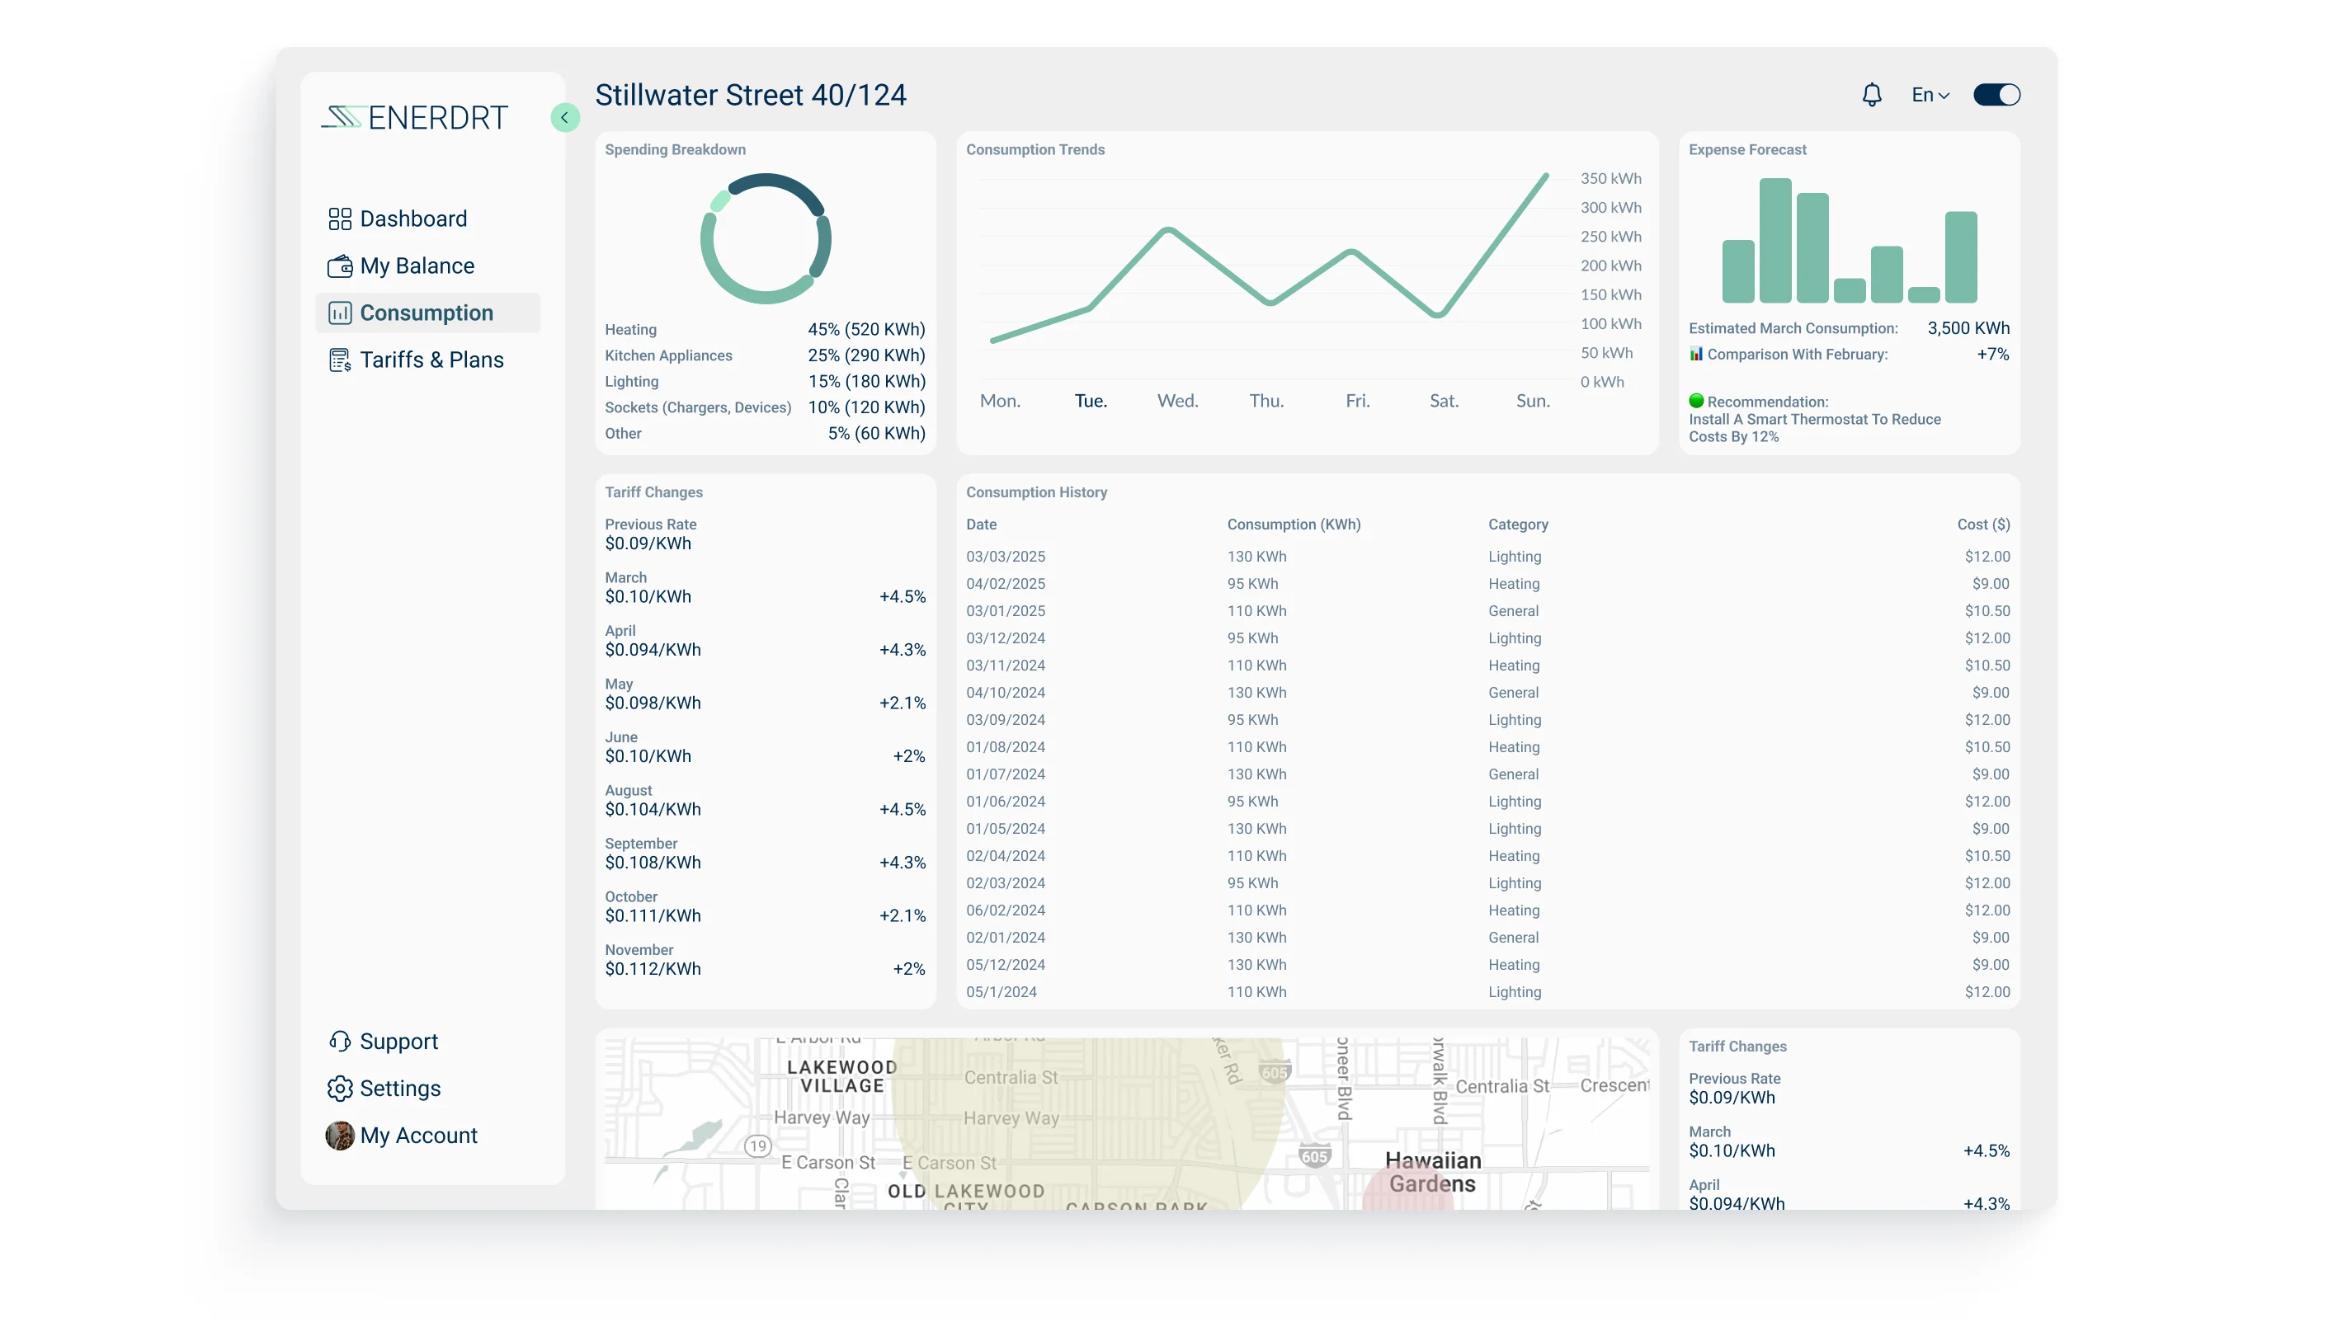Click the 05/1/2024 history row
This screenshot has width=2333, height=1336.
(1487, 992)
